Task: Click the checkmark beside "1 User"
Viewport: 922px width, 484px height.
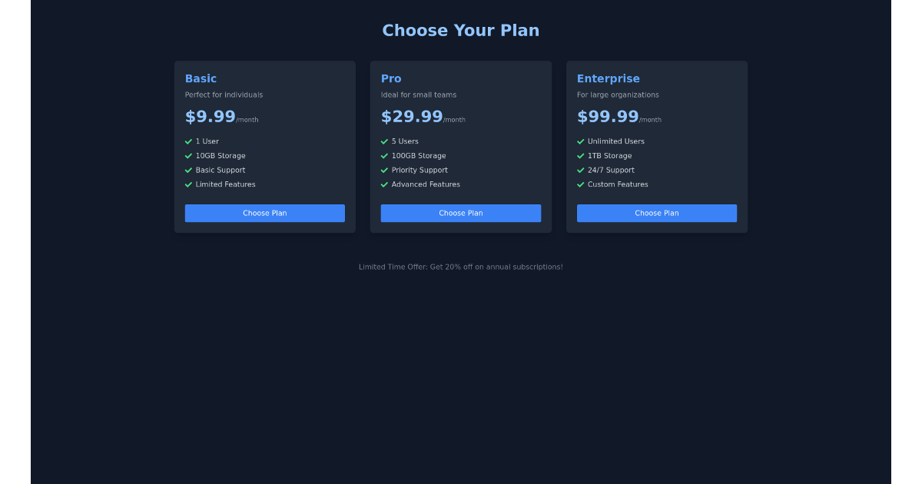Action: [x=188, y=141]
